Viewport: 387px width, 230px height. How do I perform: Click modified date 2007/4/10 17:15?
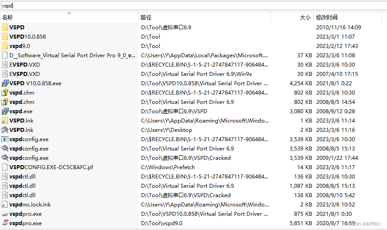coord(337,74)
